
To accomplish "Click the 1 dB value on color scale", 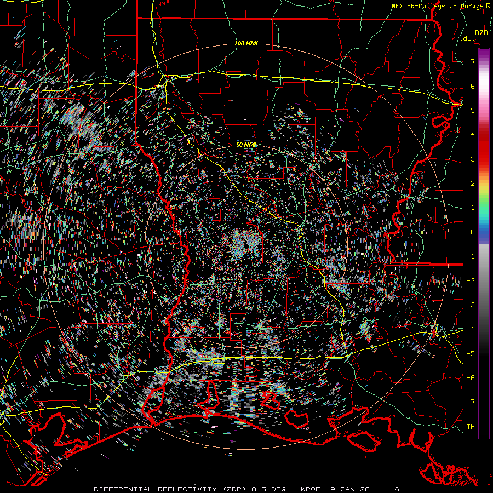I will (473, 208).
